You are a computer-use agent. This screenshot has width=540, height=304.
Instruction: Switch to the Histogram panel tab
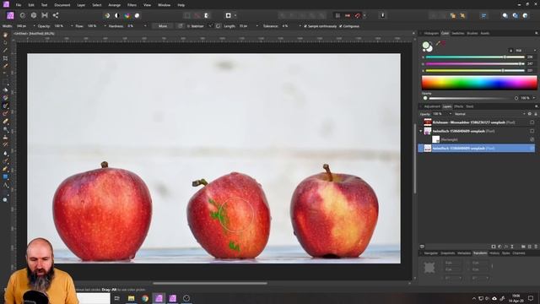[x=431, y=34]
